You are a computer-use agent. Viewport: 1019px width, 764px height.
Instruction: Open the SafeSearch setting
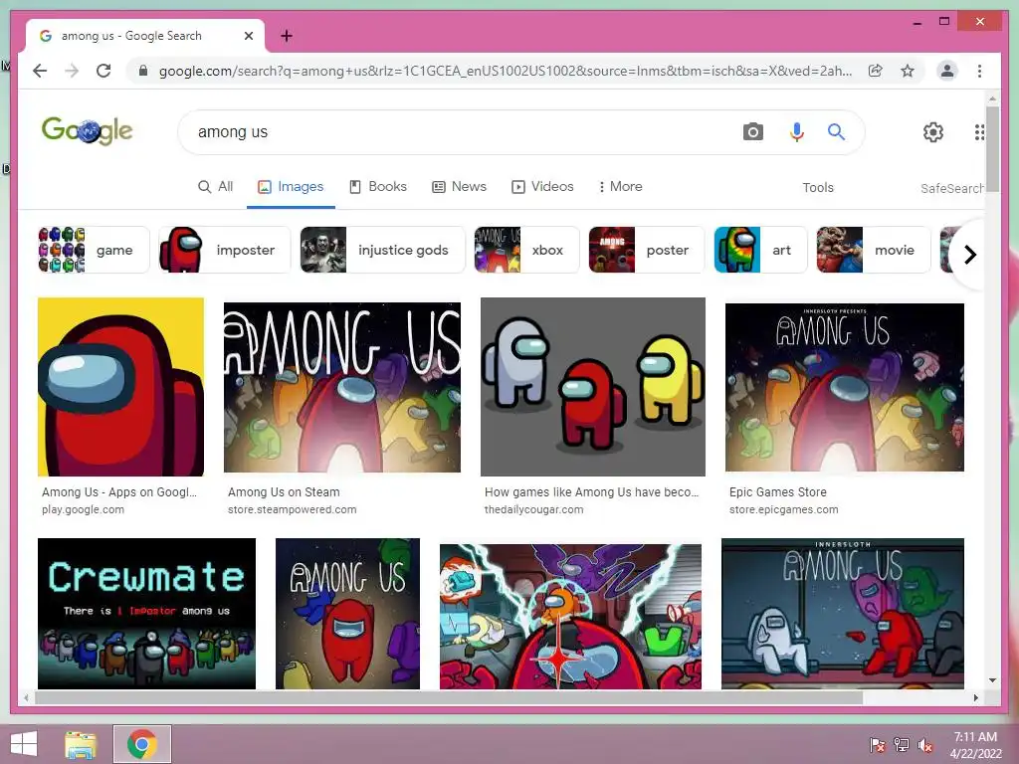[952, 188]
